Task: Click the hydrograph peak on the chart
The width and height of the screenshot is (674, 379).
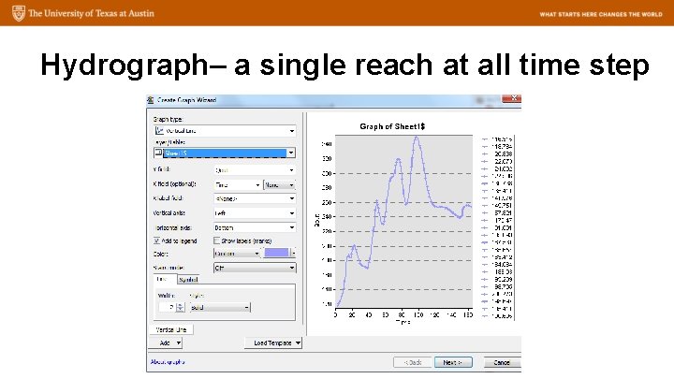Action: click(416, 138)
